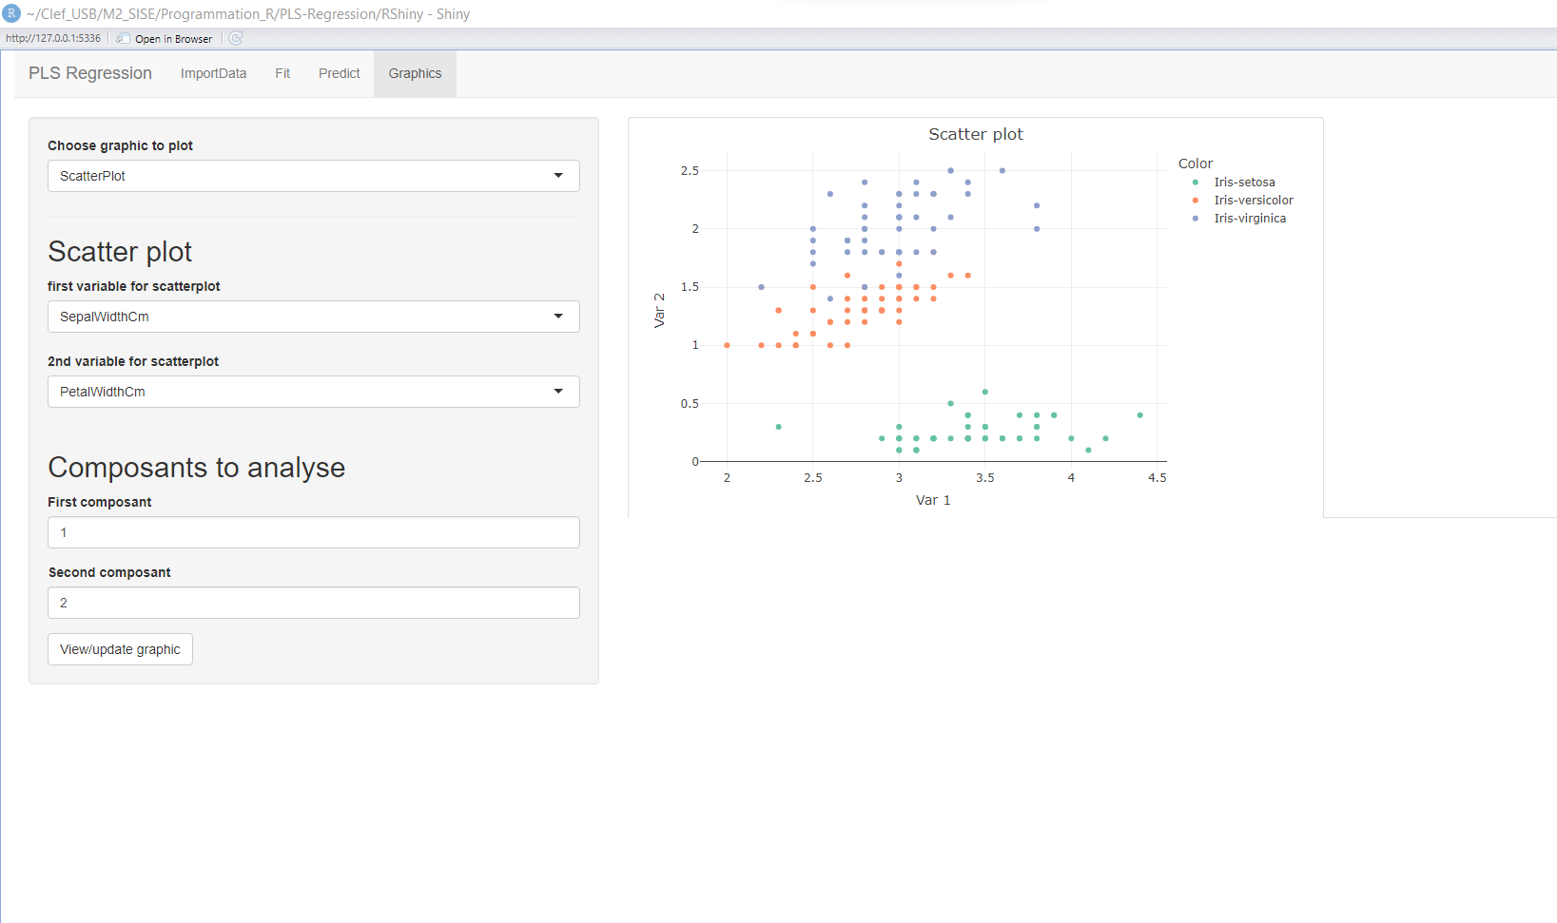Click the PLS Regression title link

[x=89, y=73]
